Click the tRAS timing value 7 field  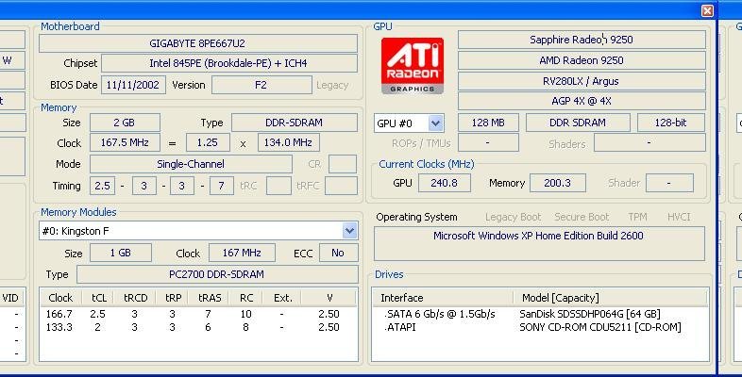pos(222,186)
